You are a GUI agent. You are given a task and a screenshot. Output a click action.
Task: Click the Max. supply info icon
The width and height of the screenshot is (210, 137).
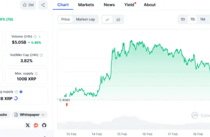point(36,74)
